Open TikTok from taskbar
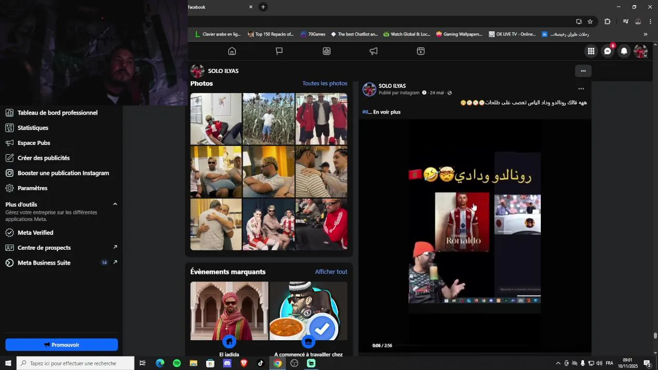This screenshot has width=658, height=370. click(261, 363)
